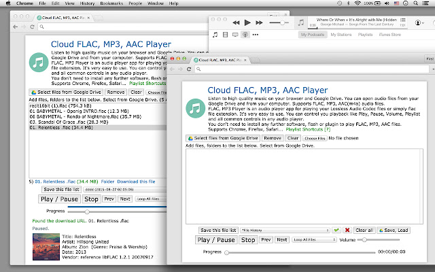The image size is (435, 272).
Task: Click Remove button in front window
Action: pyautogui.click(x=273, y=138)
